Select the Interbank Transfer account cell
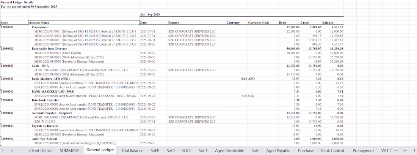 coord(84,100)
